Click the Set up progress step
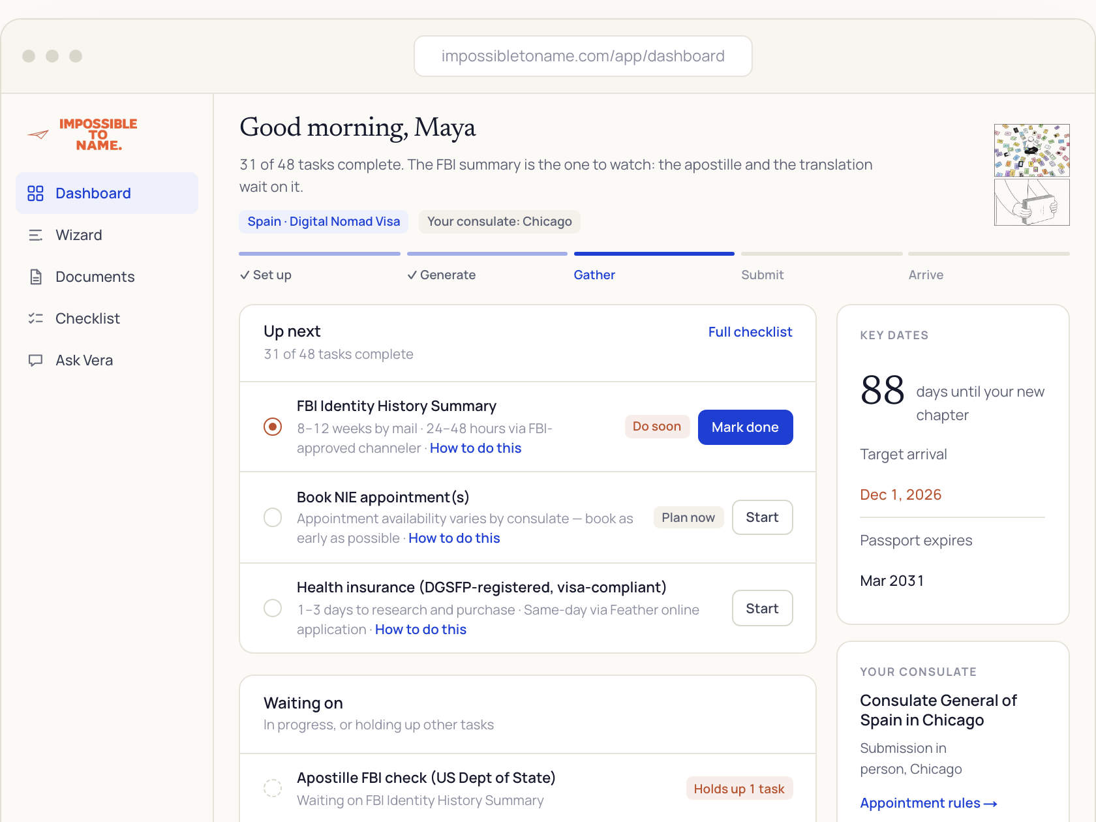The image size is (1096, 822). [266, 275]
